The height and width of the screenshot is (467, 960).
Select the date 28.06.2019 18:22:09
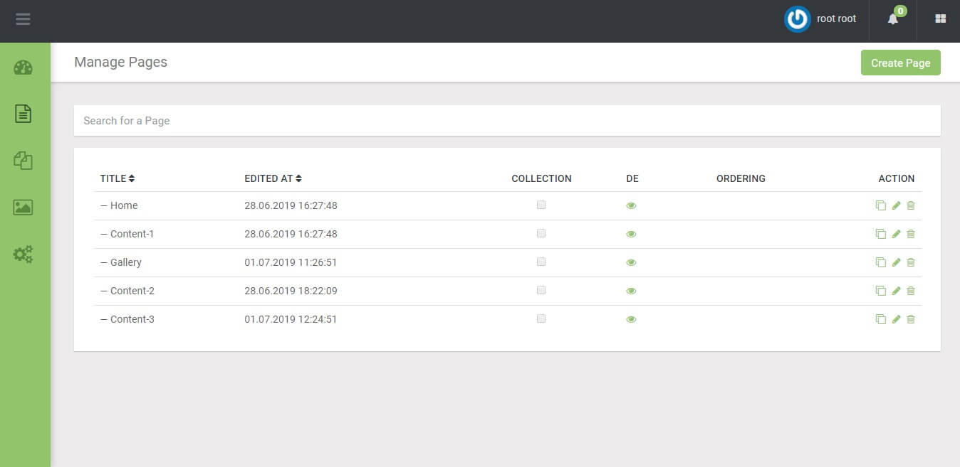291,291
